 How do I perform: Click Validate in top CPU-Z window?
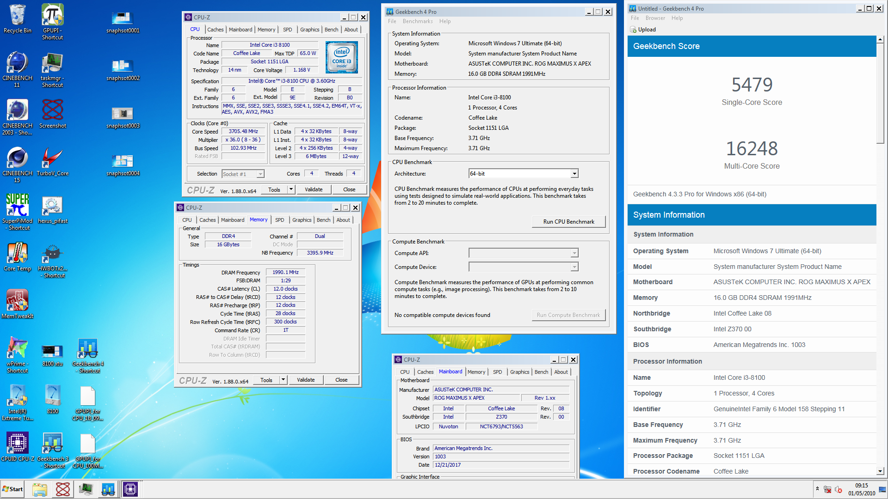click(x=314, y=189)
